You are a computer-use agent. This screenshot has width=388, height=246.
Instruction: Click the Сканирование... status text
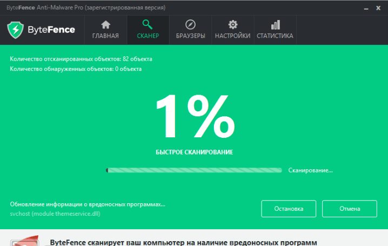[310, 170]
